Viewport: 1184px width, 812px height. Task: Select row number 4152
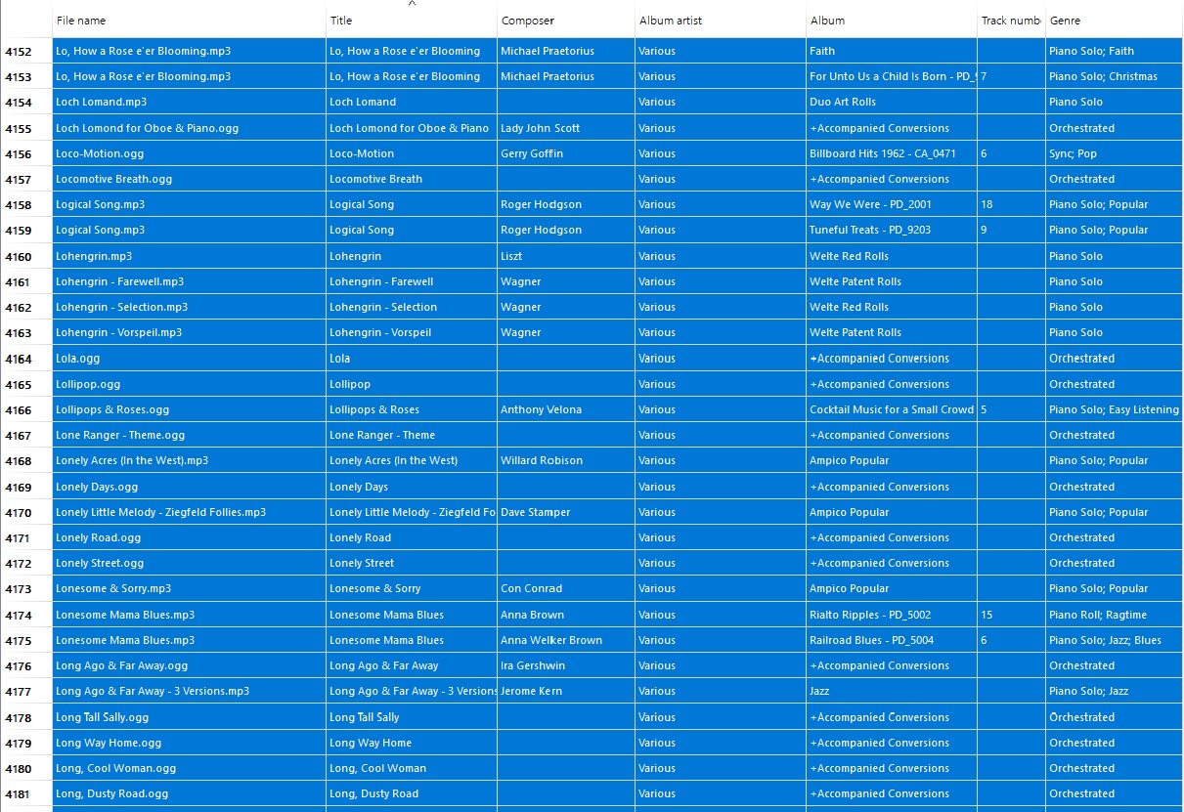pos(19,52)
